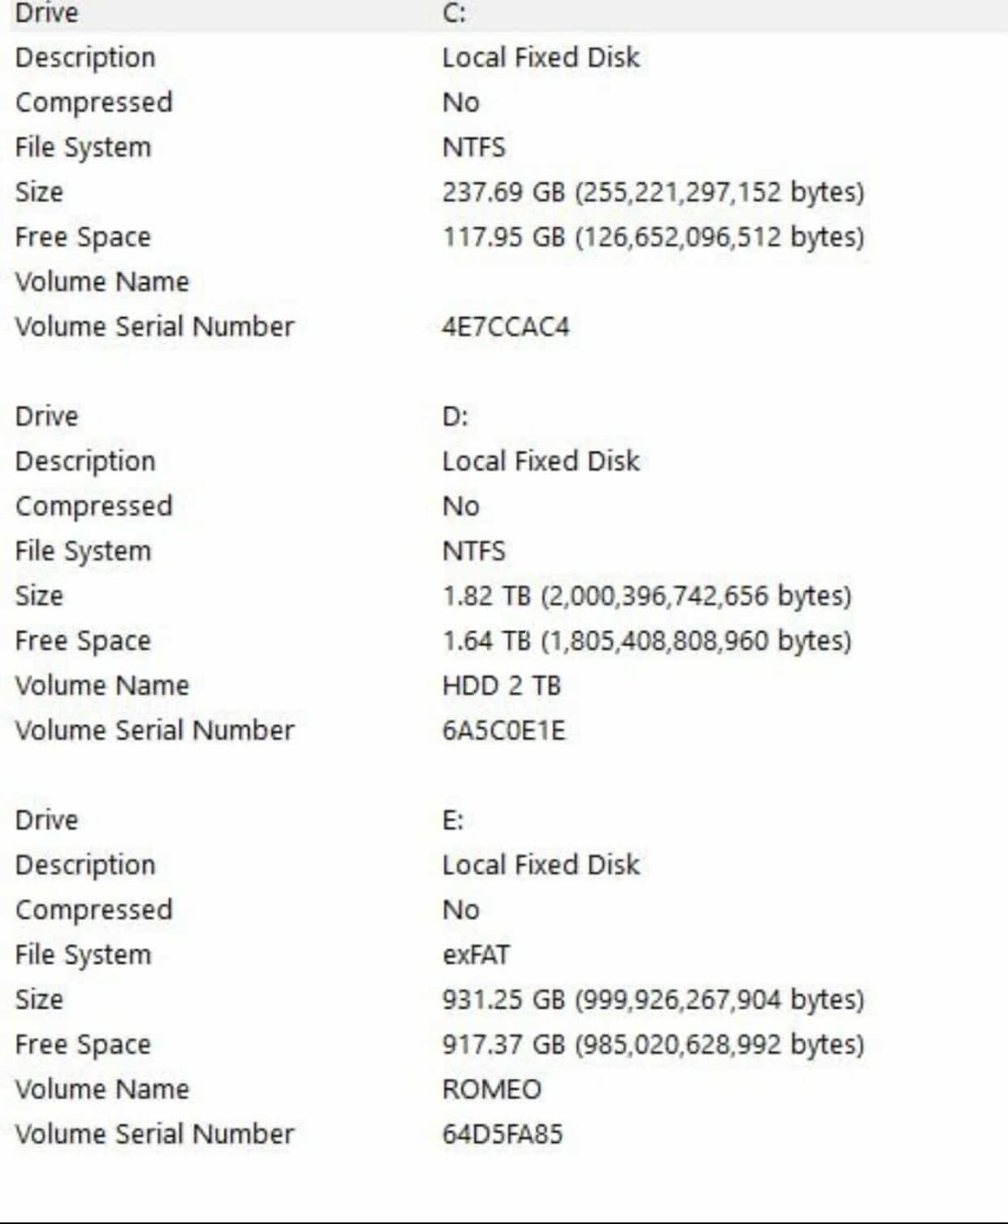Click NTFS value under drive D:
The height and width of the screenshot is (1224, 1008).
[474, 551]
